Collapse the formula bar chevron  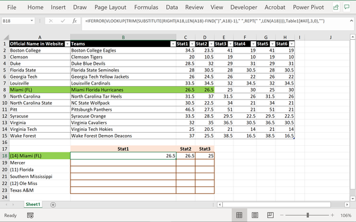pos(351,21)
